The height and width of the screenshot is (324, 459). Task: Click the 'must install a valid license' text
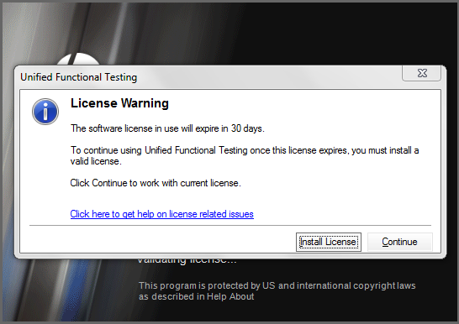245,156
